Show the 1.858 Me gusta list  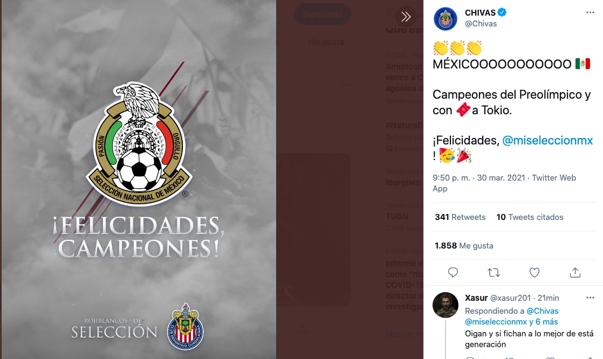464,246
